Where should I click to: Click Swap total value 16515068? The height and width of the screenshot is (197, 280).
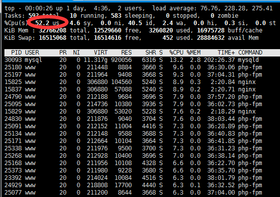pyautogui.click(x=53, y=38)
